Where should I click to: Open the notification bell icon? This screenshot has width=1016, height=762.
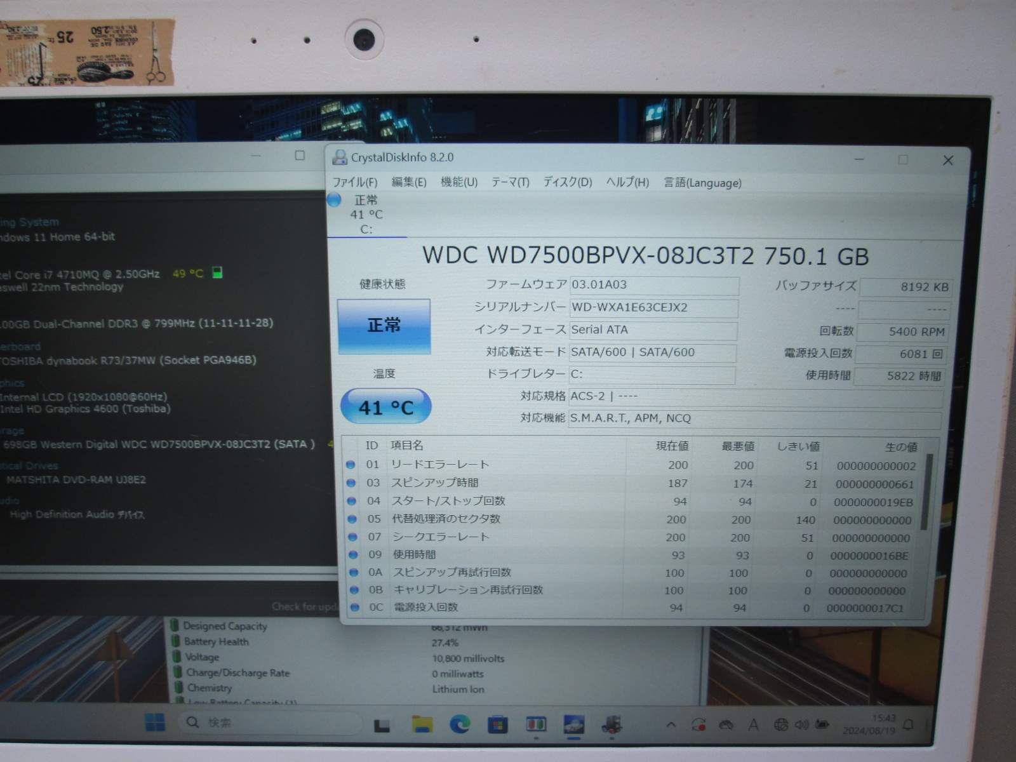pyautogui.click(x=909, y=725)
